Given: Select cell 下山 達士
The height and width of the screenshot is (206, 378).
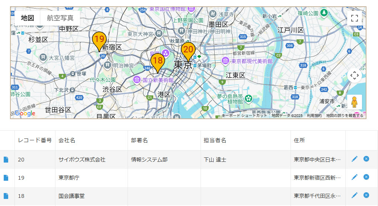Looking at the screenshot, I should 246,160.
